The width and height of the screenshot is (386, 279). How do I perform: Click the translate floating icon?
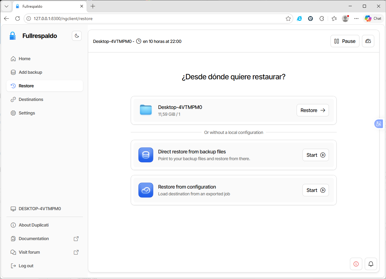[379, 124]
